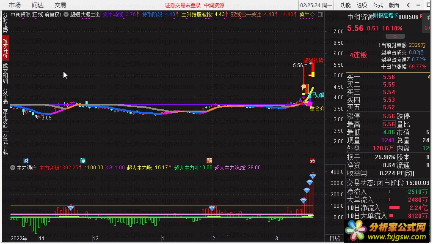433x244 pixels.
Task: Click the 日线 period selector
Action: [335, 238]
